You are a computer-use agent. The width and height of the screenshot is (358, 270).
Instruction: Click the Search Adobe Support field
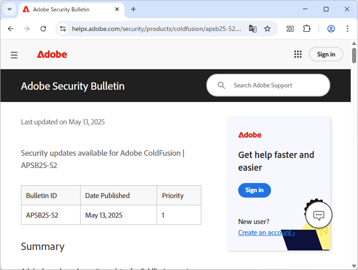tap(273, 85)
